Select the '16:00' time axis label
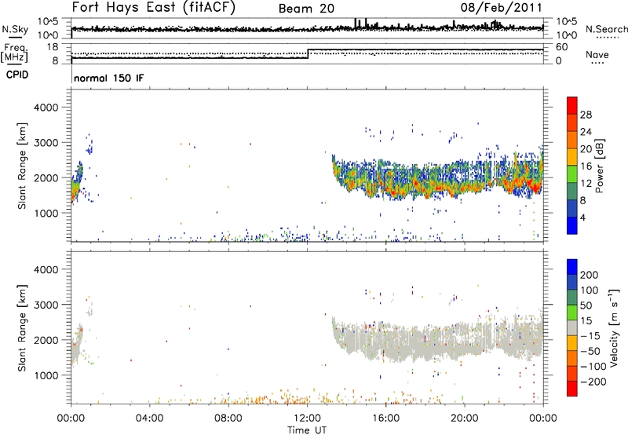 tap(385, 419)
